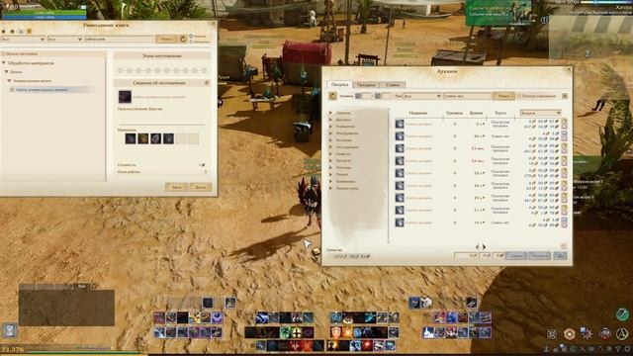Open the item icon of the first auction row
The image size is (633, 356).
click(x=400, y=124)
